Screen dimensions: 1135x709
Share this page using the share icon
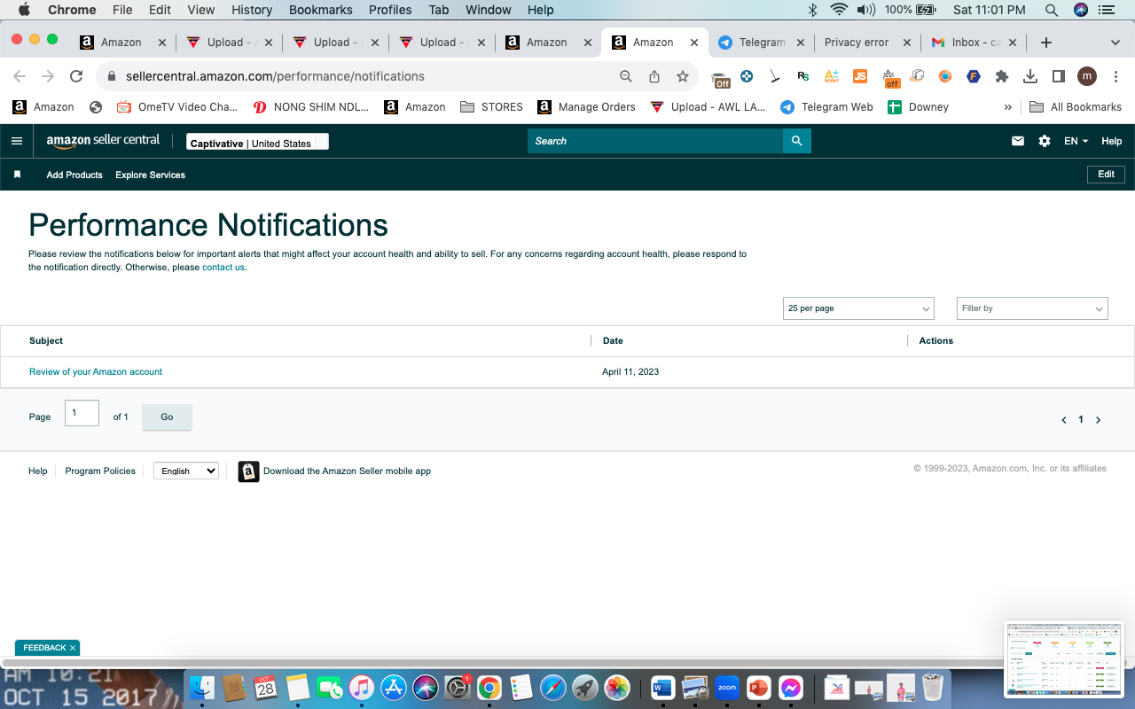(x=654, y=76)
